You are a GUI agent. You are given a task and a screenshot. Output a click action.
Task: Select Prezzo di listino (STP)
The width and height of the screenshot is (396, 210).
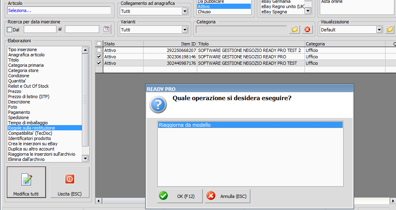[29, 97]
